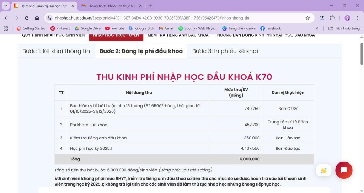
Task: Click the THU KINH PHÍ NHẬP HỌC heading
Action: (184, 77)
